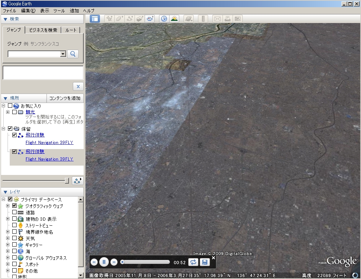This screenshot has height=279, width=361.
Task: Switch to the ルート tab
Action: 71,30
